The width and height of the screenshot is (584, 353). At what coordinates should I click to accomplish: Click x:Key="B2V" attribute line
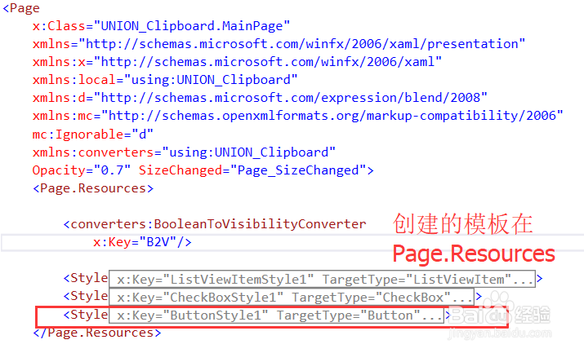point(142,242)
